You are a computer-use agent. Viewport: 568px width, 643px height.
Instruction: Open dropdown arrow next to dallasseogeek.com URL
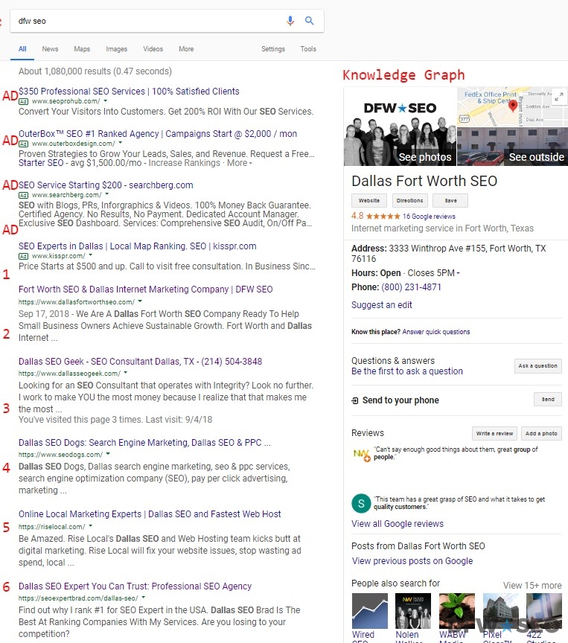coord(126,373)
